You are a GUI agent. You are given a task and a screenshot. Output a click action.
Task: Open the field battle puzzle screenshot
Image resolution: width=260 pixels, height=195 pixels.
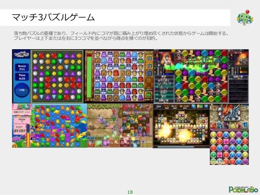(120, 125)
